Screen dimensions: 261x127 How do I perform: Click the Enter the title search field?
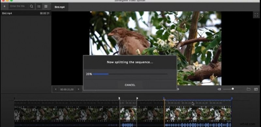pyautogui.click(x=18, y=6)
